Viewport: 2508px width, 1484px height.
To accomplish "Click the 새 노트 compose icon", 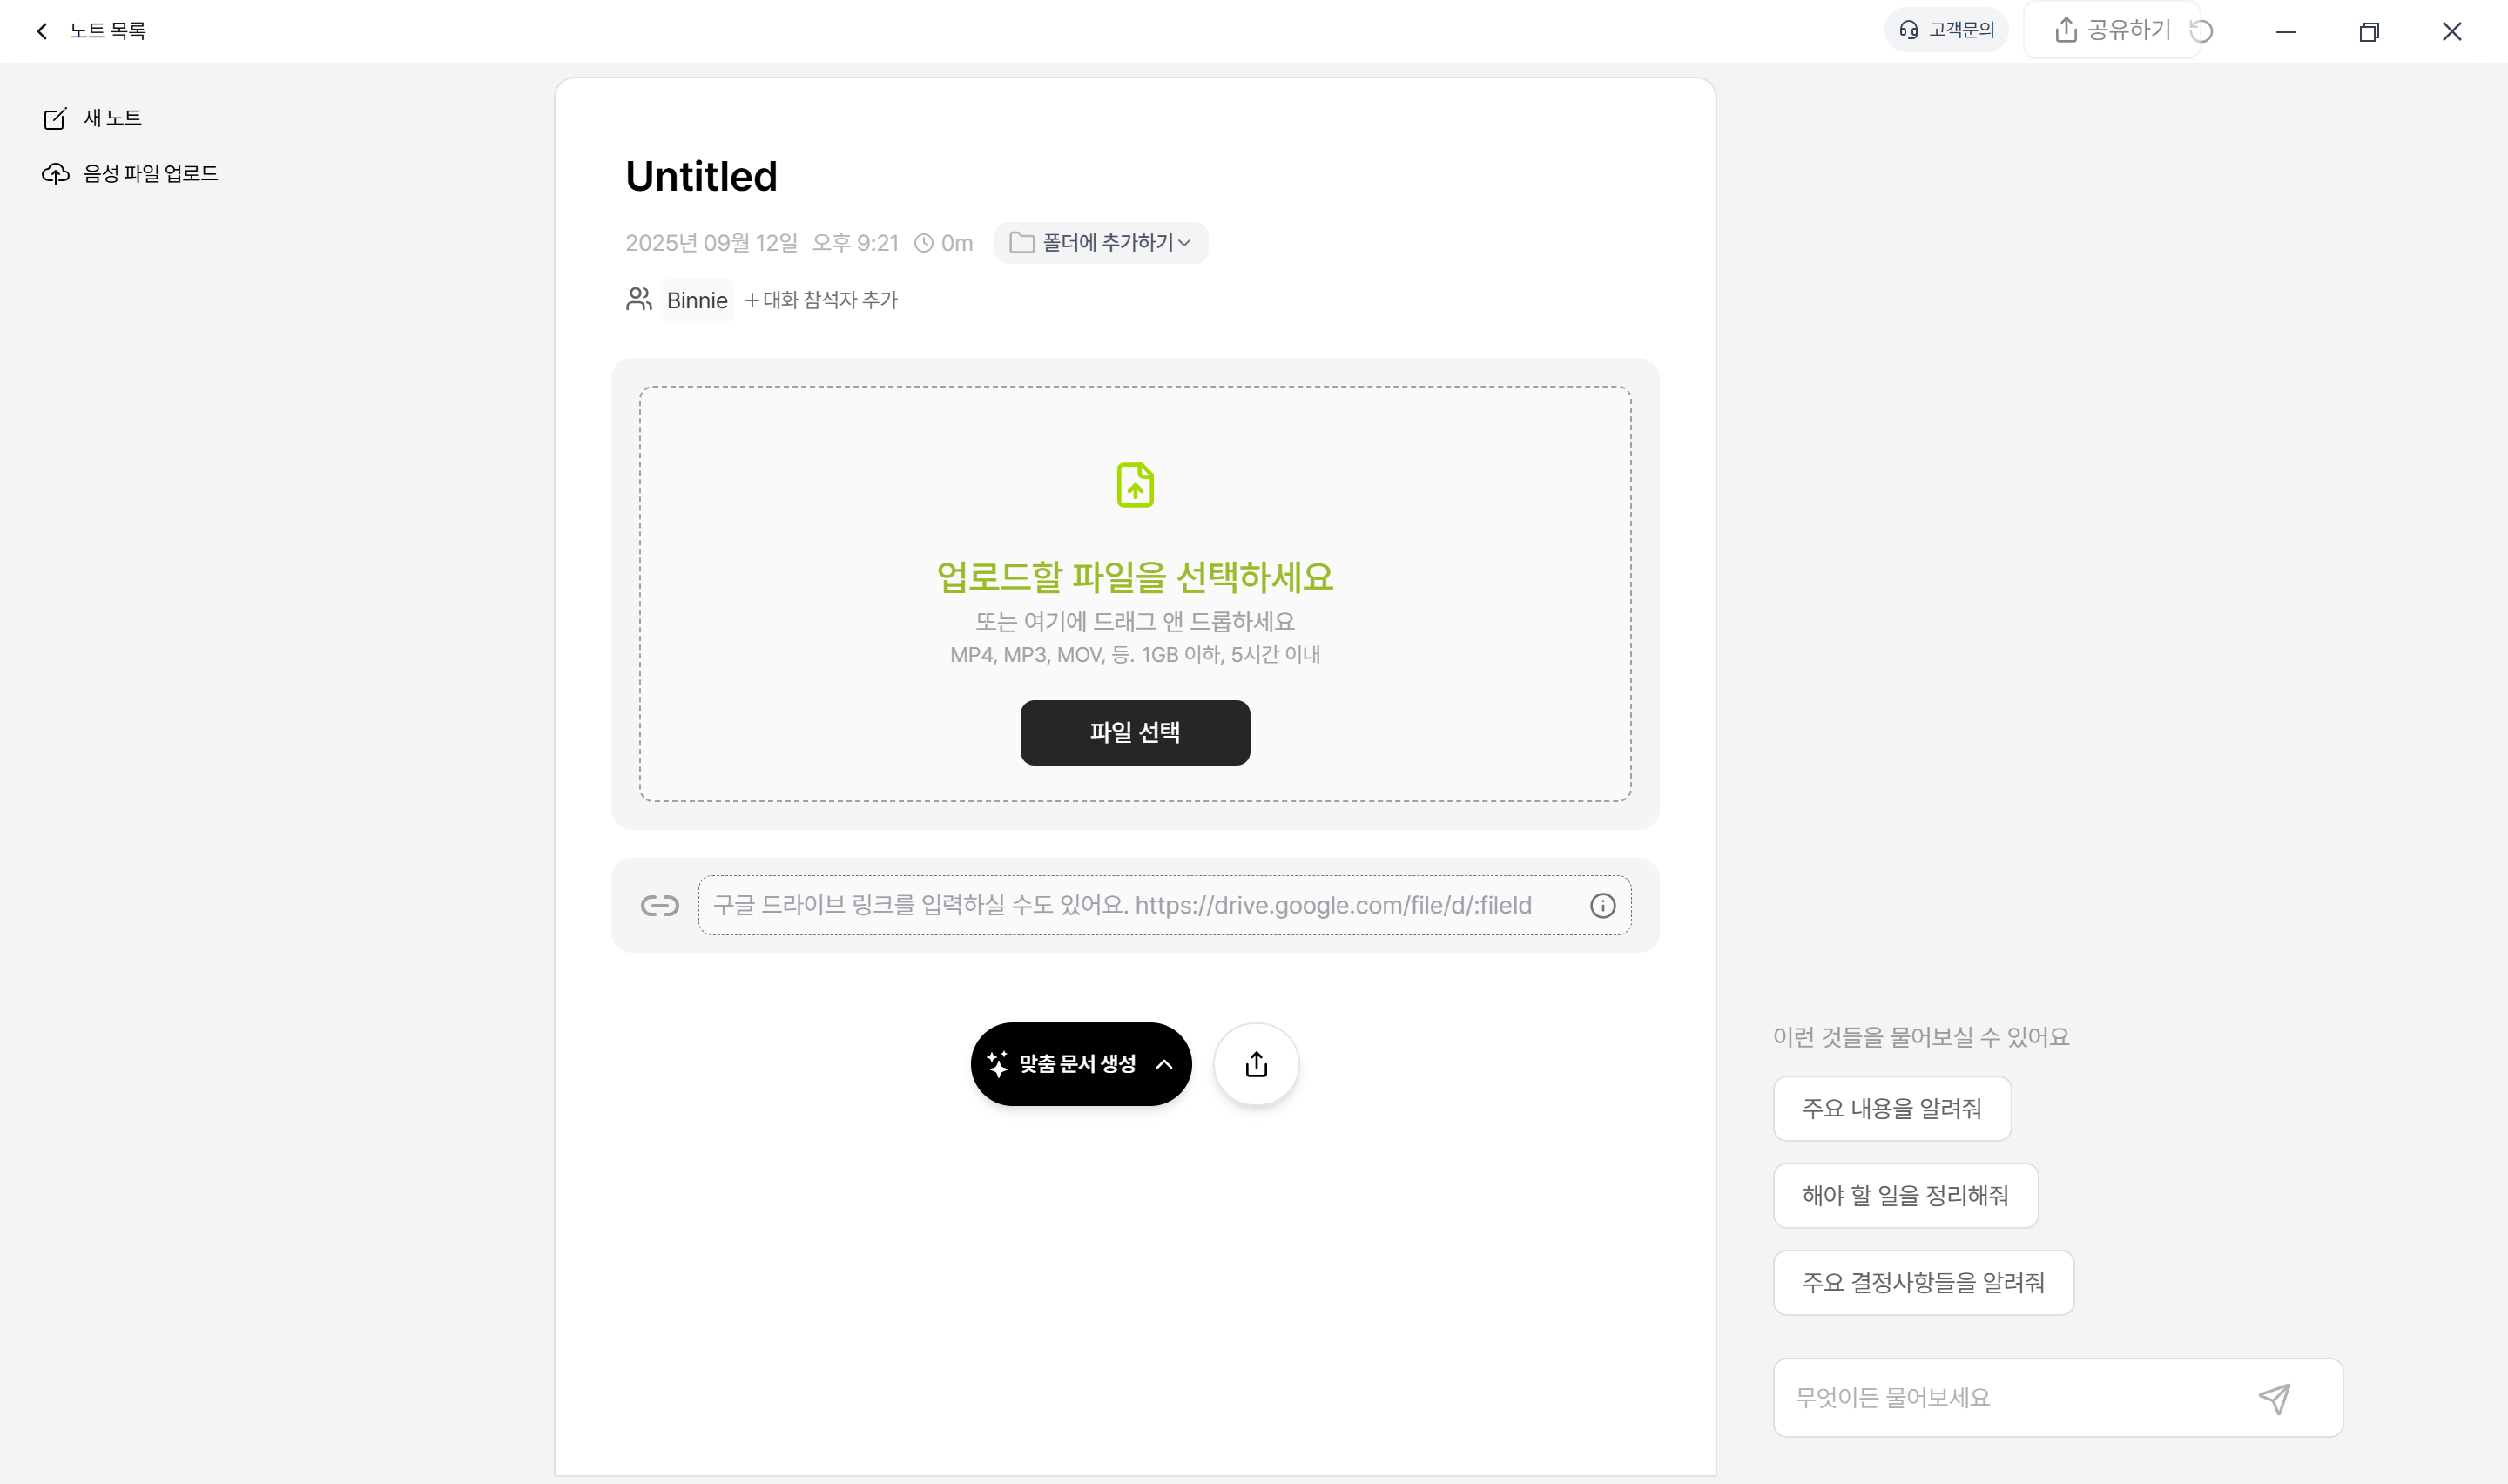I will click(55, 118).
